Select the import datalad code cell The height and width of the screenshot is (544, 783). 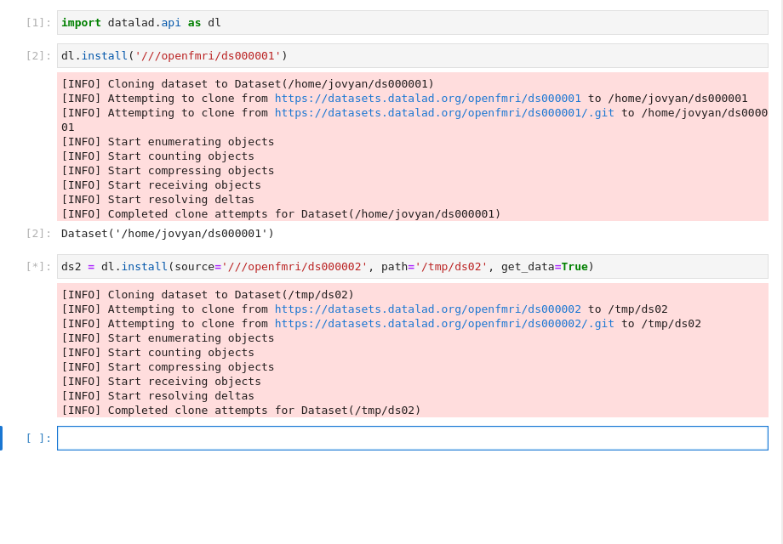click(x=255, y=22)
